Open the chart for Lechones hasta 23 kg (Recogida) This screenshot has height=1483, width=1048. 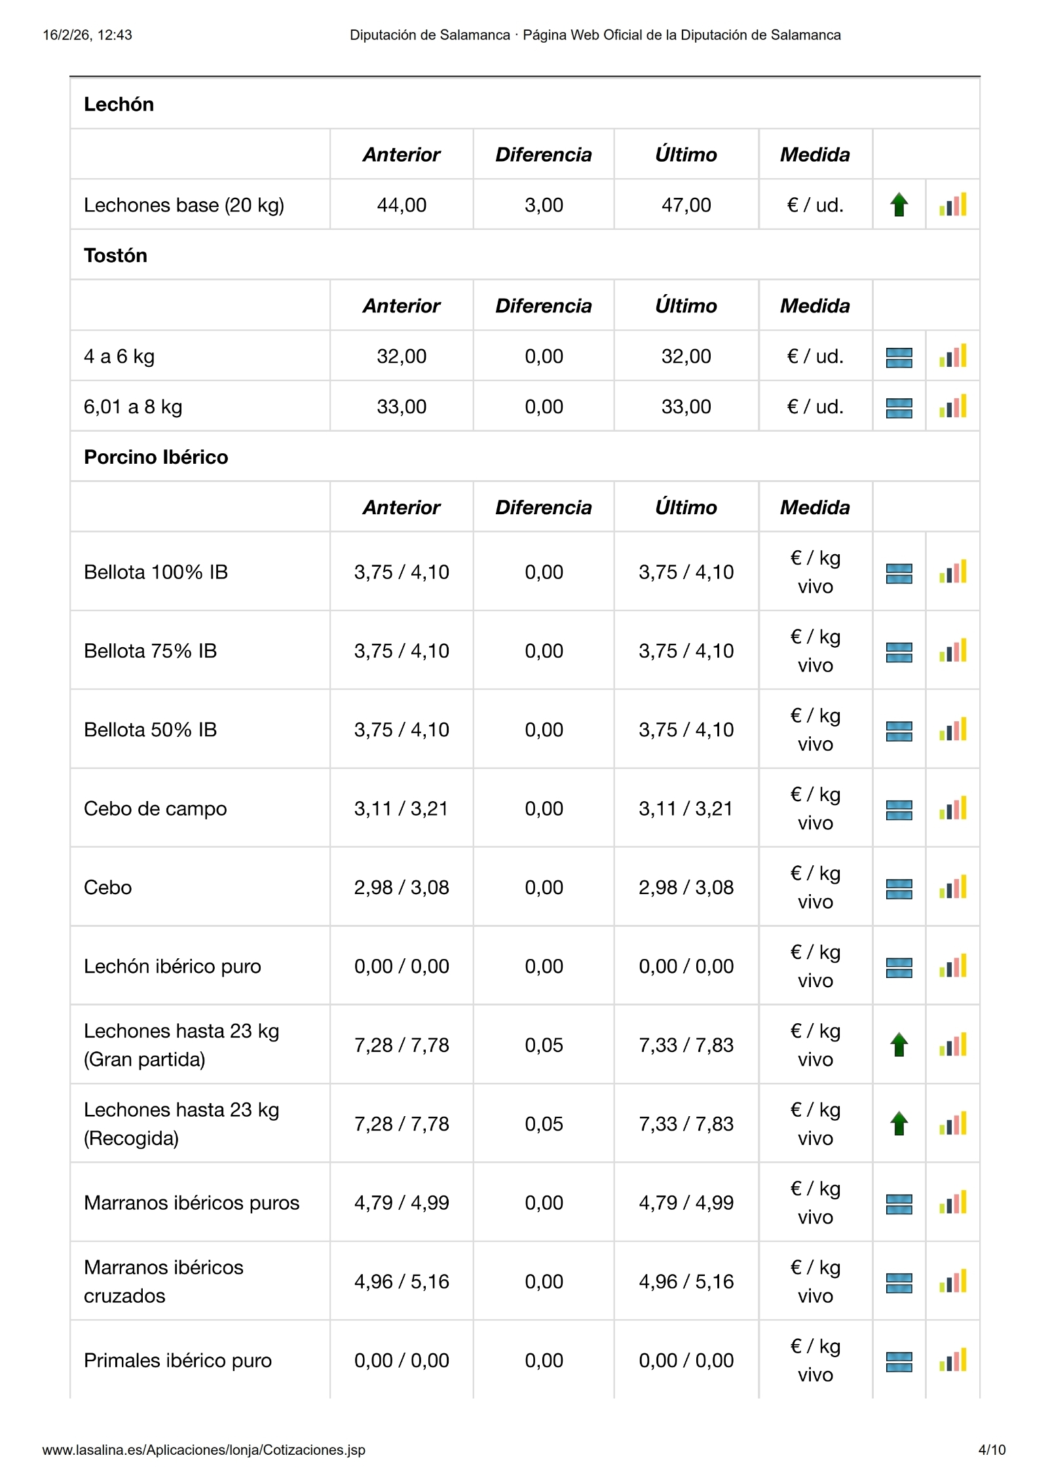point(952,1124)
